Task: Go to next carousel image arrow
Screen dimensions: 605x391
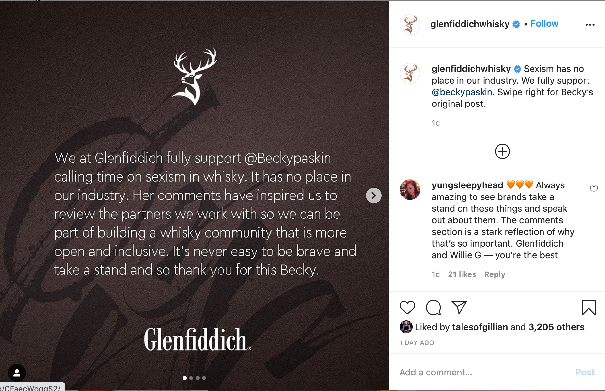Action: (x=373, y=195)
